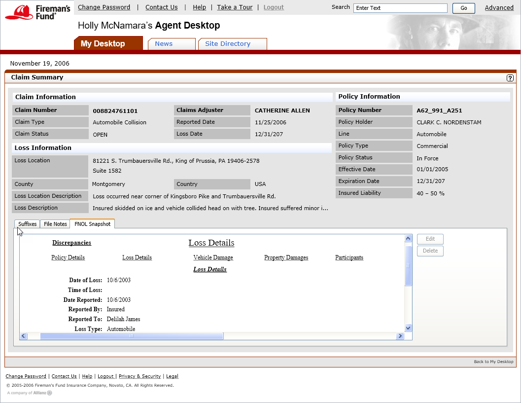Open the Privacy & Security footer link
This screenshot has height=403, width=521.
[139, 376]
